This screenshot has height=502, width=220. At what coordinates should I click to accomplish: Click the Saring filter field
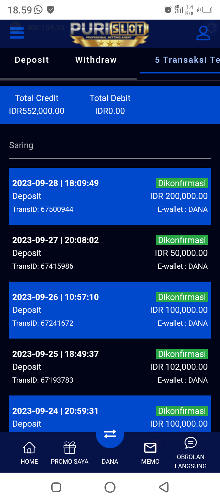tap(110, 146)
